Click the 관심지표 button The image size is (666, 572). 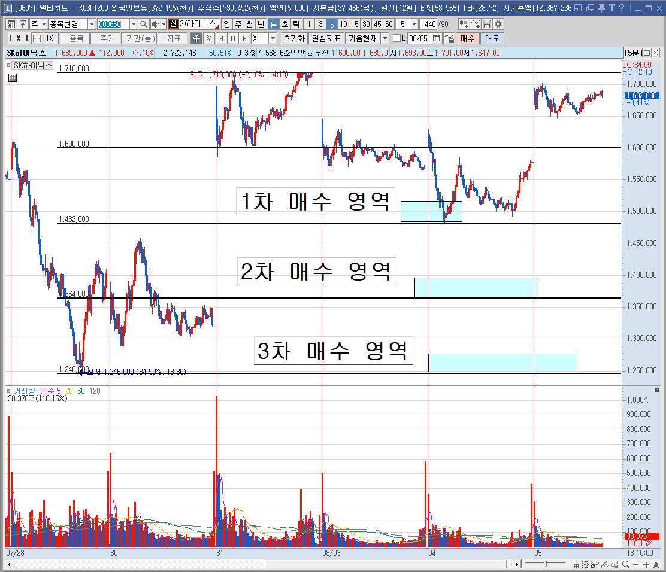[x=326, y=39]
